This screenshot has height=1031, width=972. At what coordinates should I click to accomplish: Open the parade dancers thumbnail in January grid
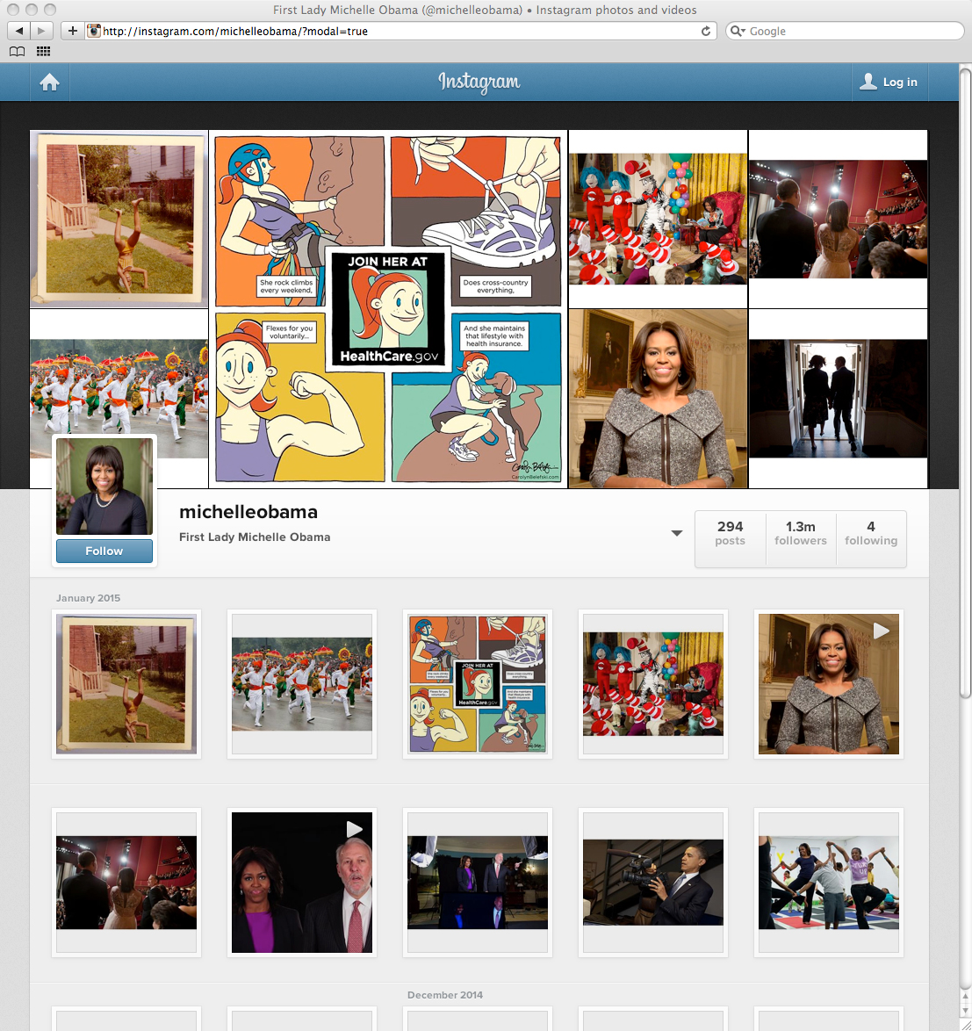[x=302, y=684]
